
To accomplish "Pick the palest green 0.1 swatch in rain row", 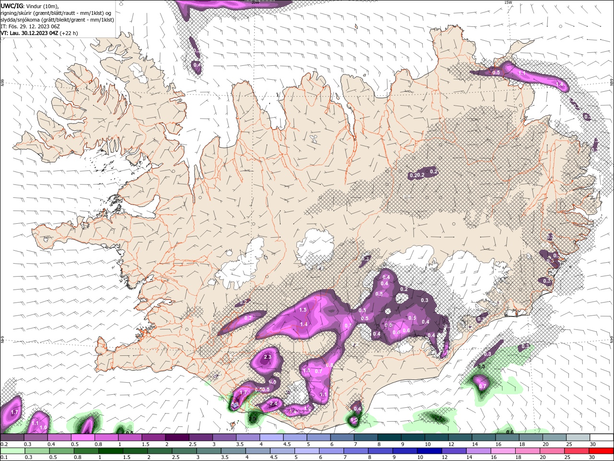I will [x=12, y=451].
